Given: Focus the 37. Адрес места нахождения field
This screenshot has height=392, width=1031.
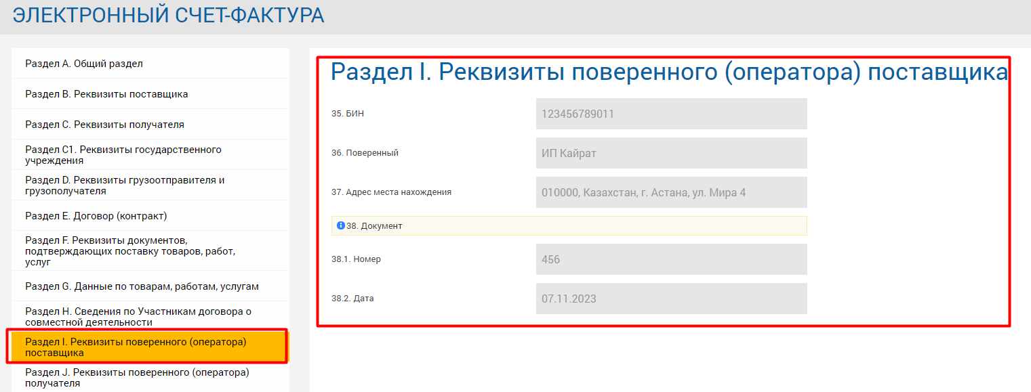Looking at the screenshot, I should [671, 192].
